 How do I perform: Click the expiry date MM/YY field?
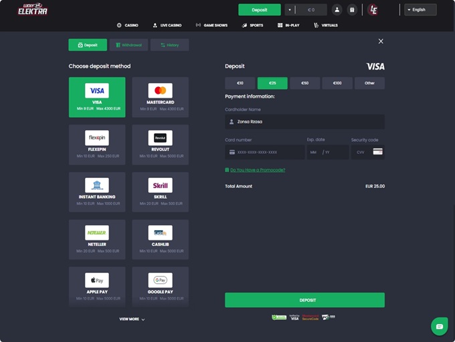point(328,152)
